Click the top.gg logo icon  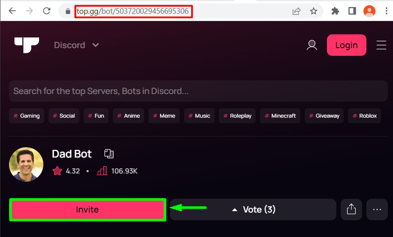[x=27, y=45]
